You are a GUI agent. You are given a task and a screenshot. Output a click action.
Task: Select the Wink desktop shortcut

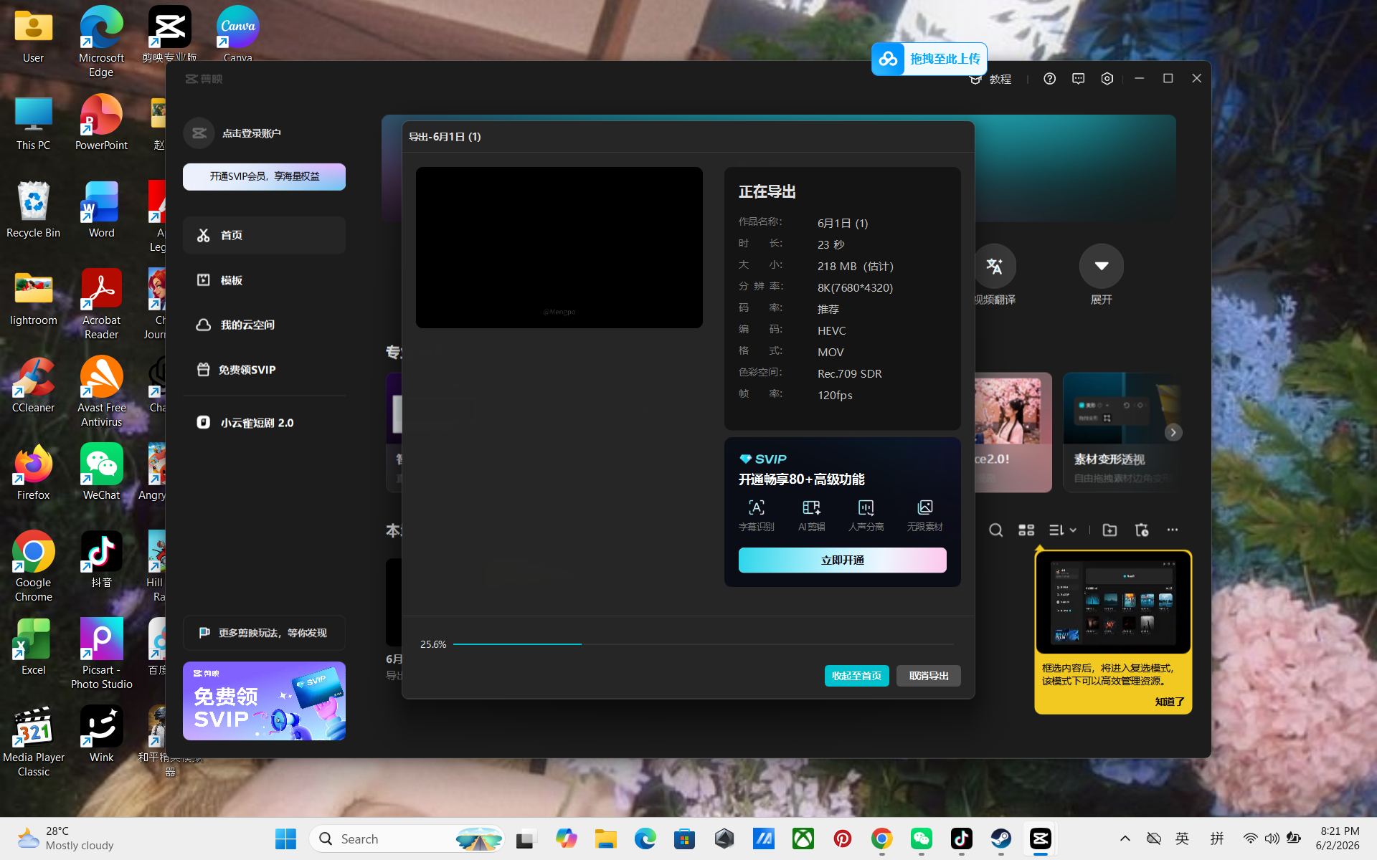[x=101, y=734]
